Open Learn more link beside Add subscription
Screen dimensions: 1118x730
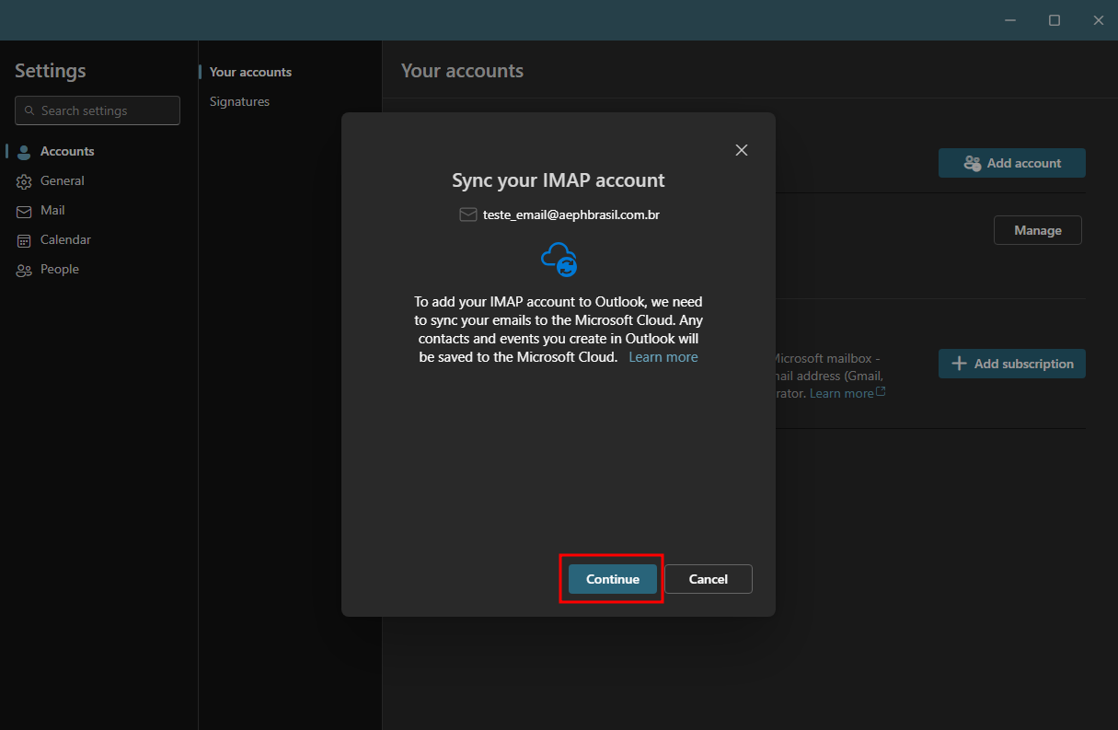pos(847,393)
